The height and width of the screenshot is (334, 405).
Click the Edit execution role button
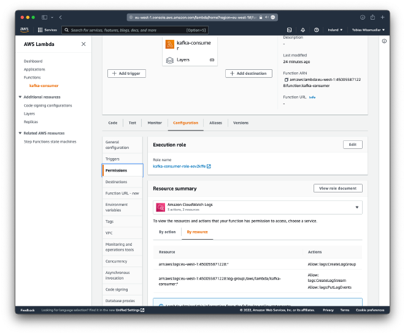coord(352,145)
